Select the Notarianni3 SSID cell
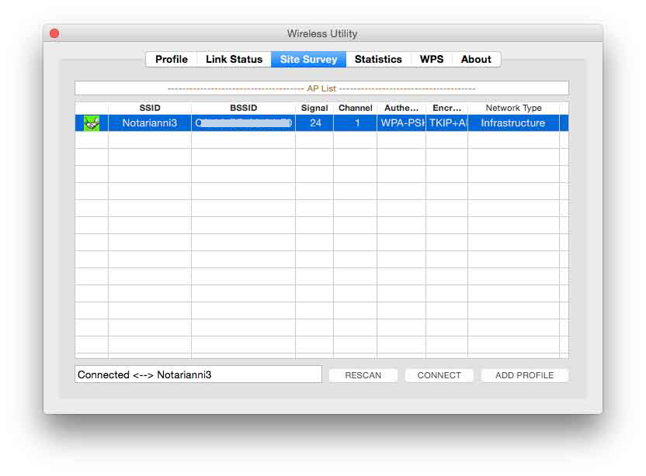Screen dimensions: 646x476 pyautogui.click(x=150, y=123)
